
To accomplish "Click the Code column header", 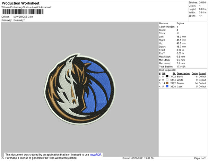I will [194, 74].
